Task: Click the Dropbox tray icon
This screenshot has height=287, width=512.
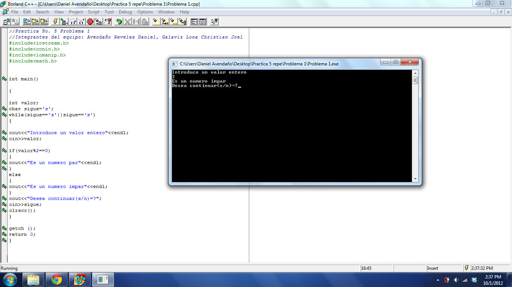Action: [474, 280]
